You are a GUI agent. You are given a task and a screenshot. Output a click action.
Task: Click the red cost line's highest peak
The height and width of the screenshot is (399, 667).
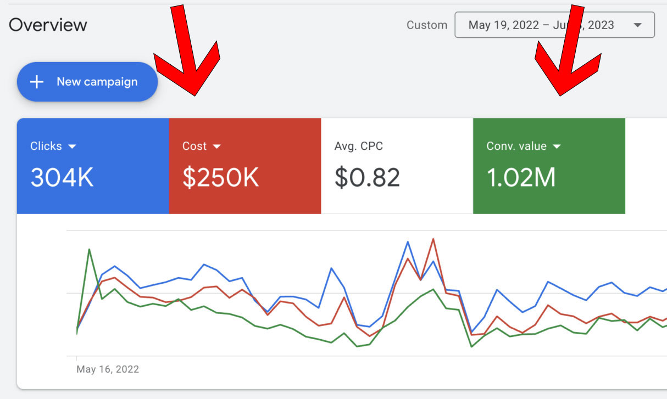[x=433, y=239]
